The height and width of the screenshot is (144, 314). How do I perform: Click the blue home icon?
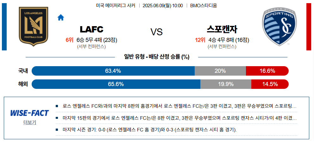pyautogui.click(x=60, y=18)
